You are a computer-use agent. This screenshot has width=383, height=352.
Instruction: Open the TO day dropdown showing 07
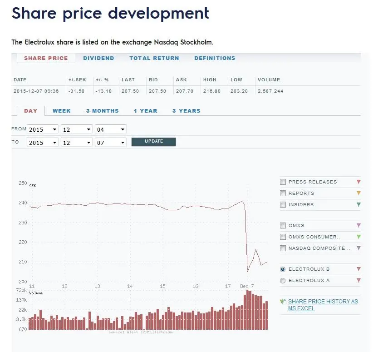coord(111,143)
